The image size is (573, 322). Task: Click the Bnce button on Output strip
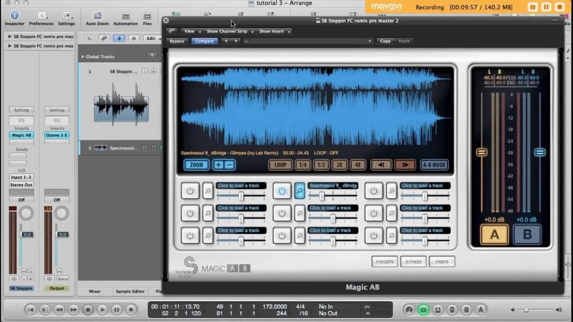[63, 279]
